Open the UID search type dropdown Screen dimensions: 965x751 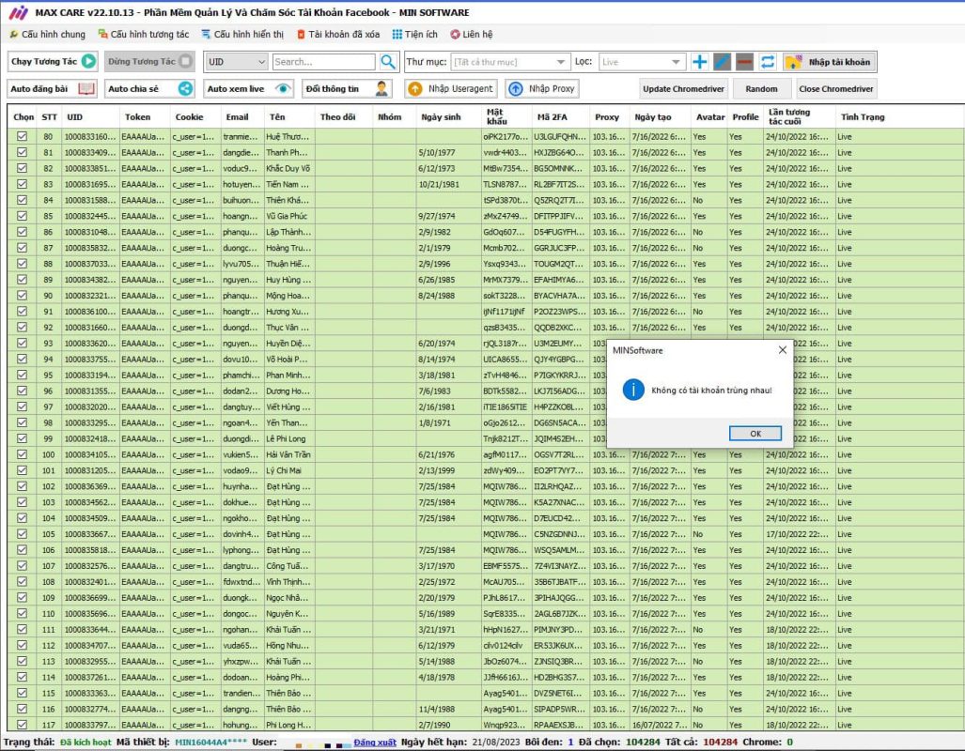(236, 62)
